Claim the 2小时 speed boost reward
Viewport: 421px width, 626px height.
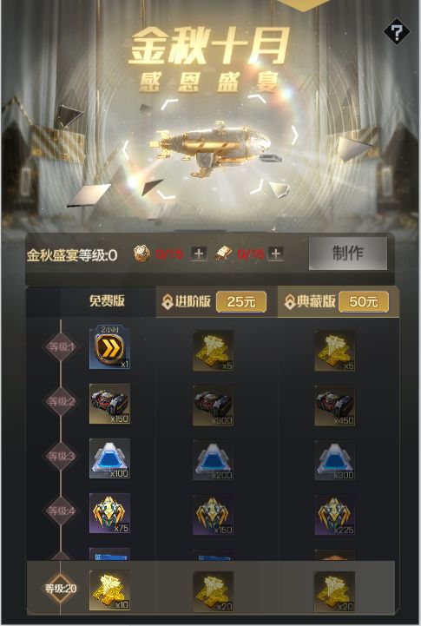(109, 347)
